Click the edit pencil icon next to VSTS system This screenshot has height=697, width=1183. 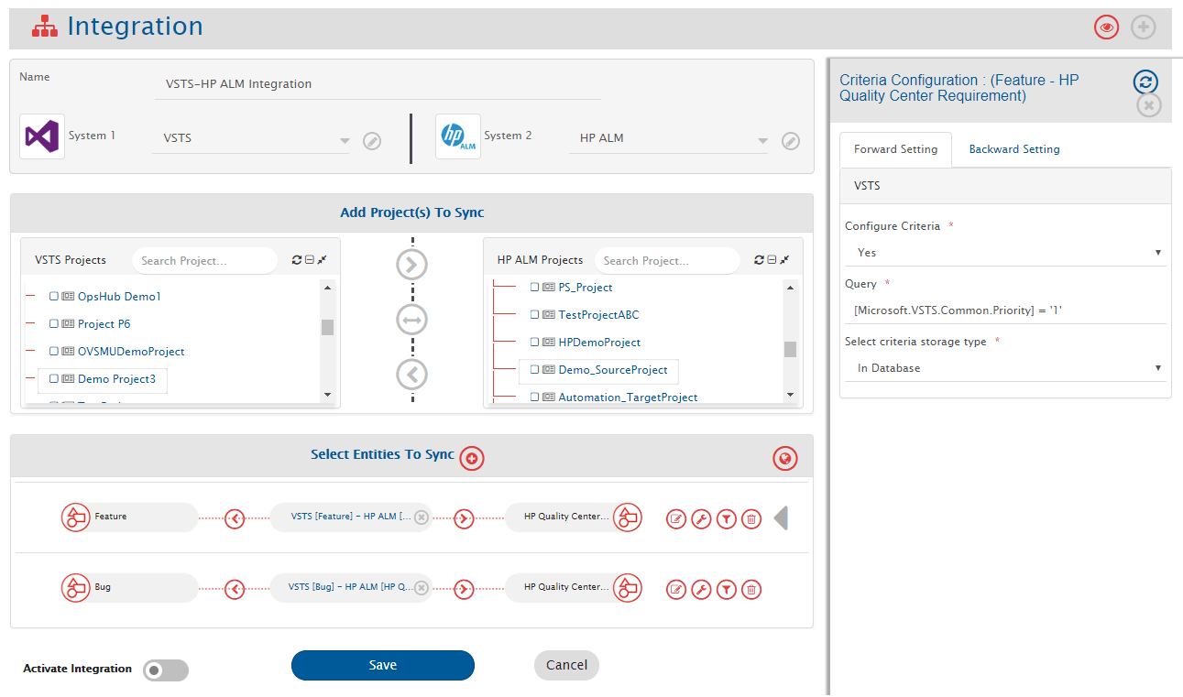371,141
